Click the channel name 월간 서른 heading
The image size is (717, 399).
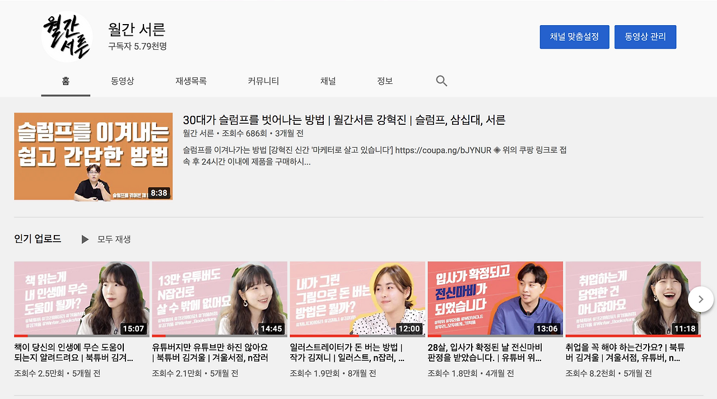tap(137, 29)
